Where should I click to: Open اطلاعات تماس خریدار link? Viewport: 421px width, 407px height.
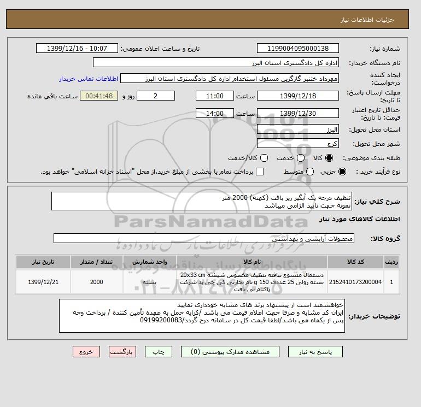tap(89, 79)
